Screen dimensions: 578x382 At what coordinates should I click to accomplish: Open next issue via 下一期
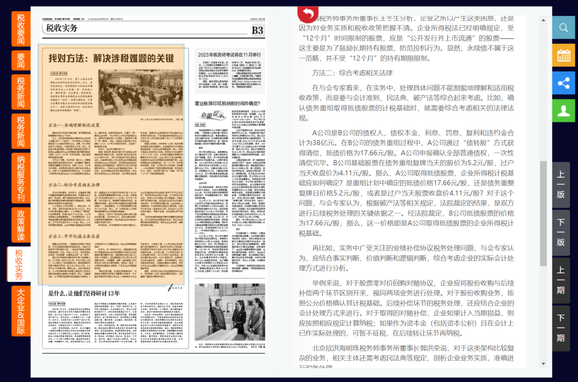tap(561, 327)
